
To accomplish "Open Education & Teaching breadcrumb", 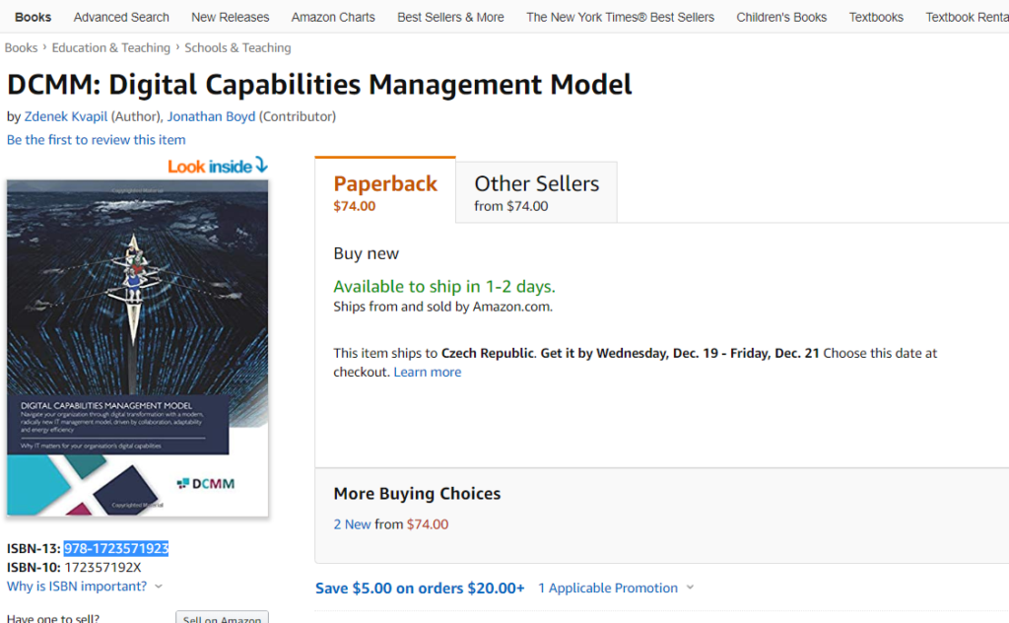I will 111,47.
